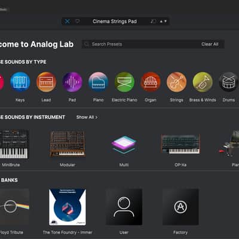Expand instruments via Show All chevron
This screenshot has height=239, width=239.
[x=96, y=117]
